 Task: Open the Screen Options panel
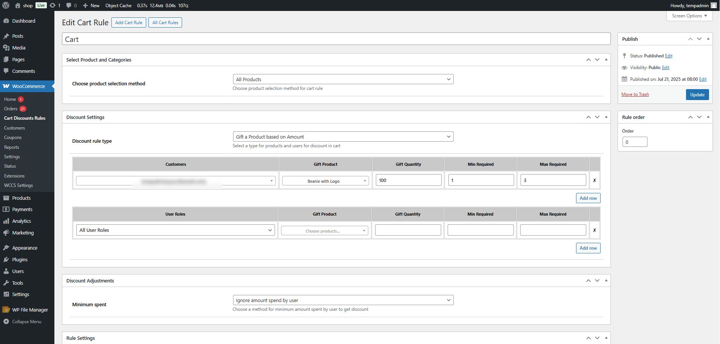[x=689, y=16]
